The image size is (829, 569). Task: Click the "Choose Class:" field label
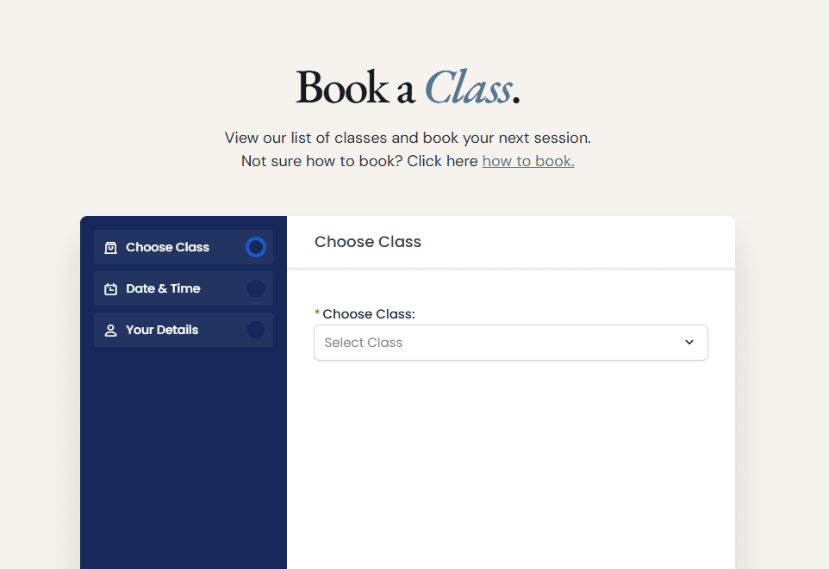(369, 314)
